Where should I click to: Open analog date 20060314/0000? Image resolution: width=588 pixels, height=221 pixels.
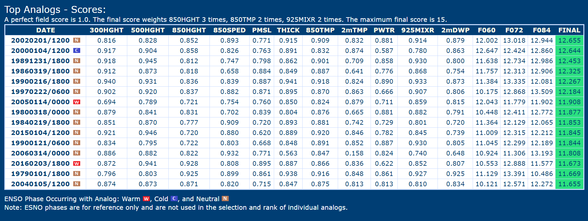(x=40, y=153)
